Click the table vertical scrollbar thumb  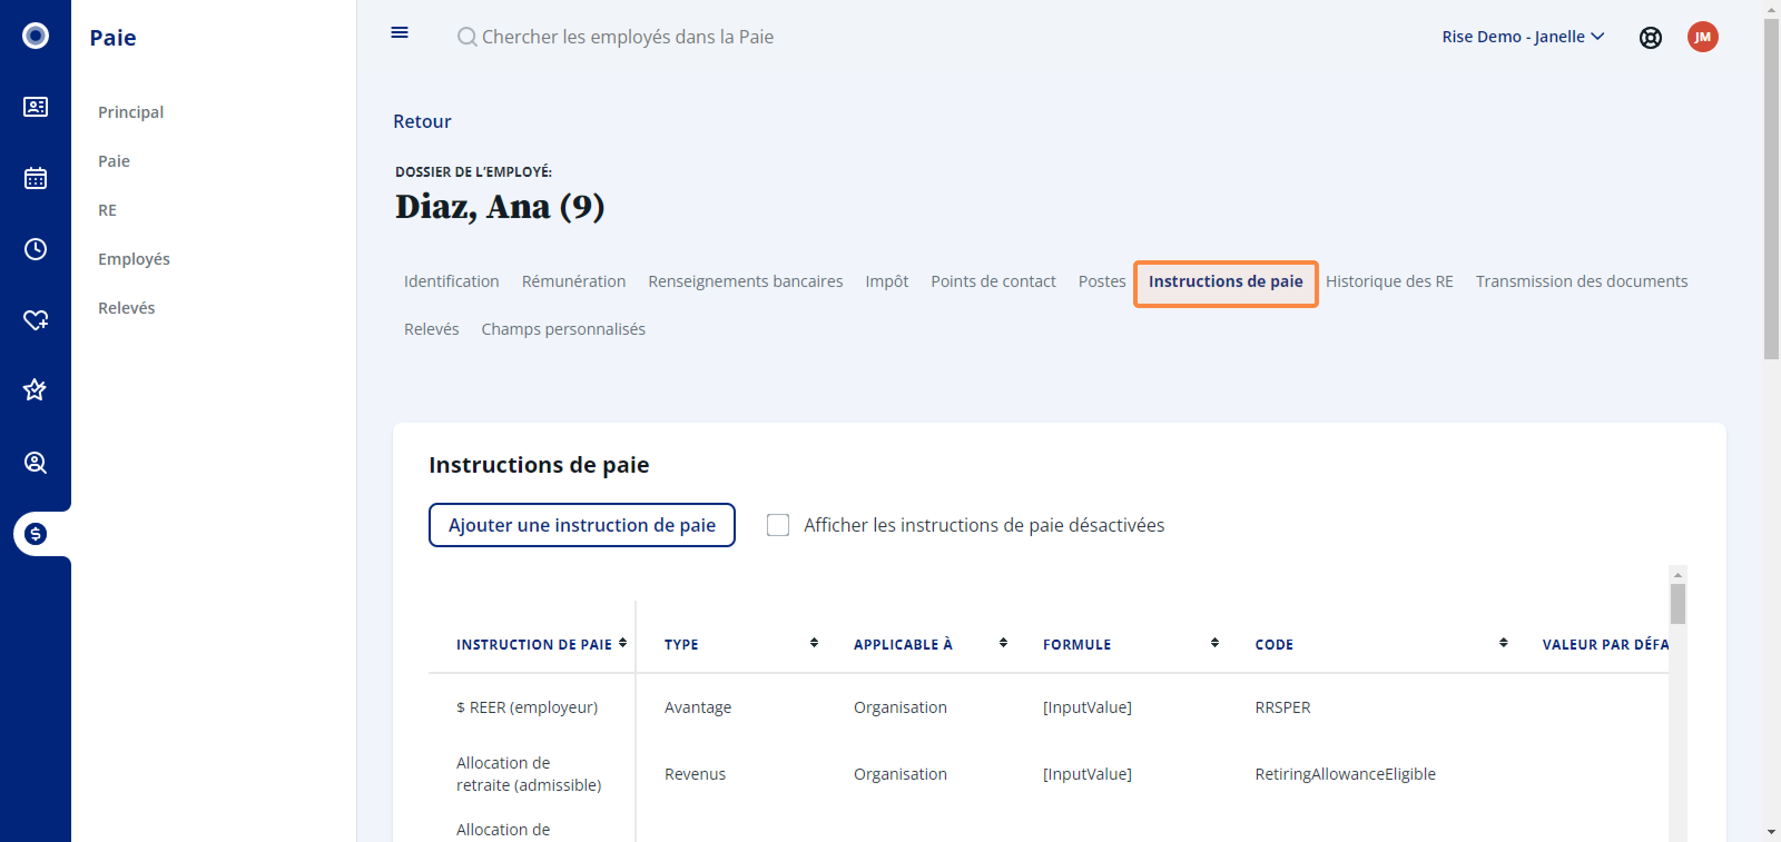(x=1678, y=604)
